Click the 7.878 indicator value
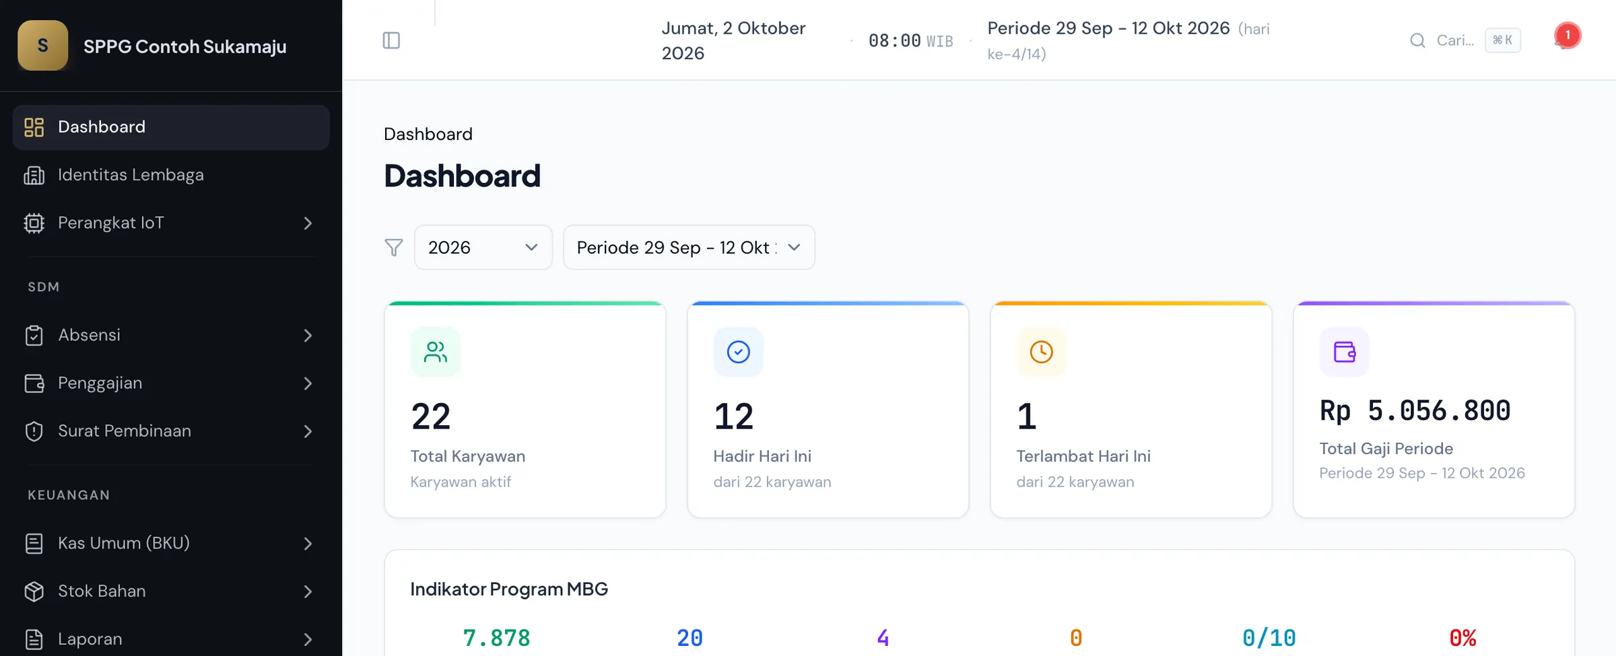 pos(497,638)
